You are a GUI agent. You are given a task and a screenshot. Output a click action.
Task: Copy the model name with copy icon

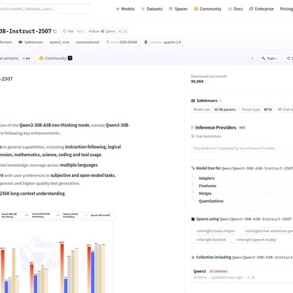click(x=55, y=31)
